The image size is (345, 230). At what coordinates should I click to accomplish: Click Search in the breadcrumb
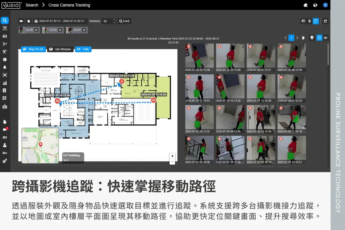coord(32,5)
